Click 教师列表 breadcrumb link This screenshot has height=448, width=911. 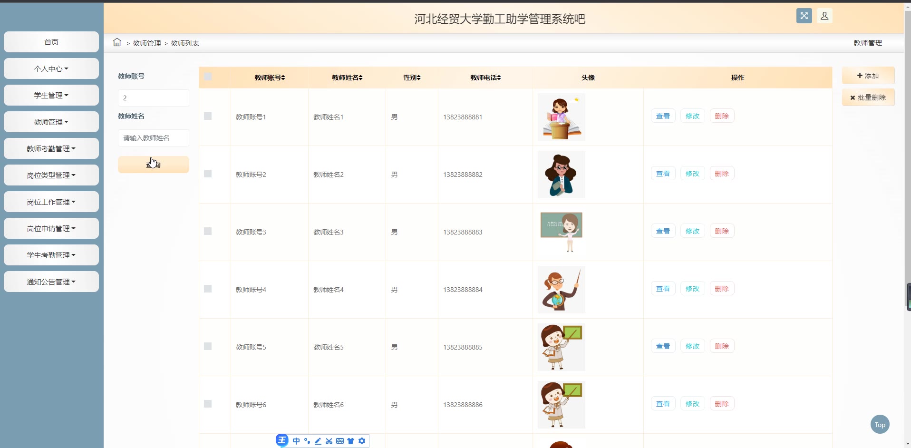click(x=185, y=43)
